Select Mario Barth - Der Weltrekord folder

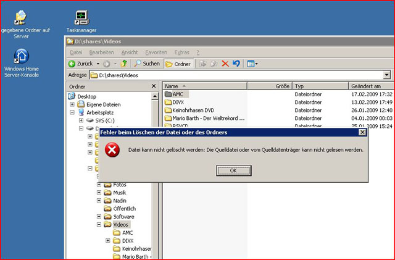(x=204, y=119)
